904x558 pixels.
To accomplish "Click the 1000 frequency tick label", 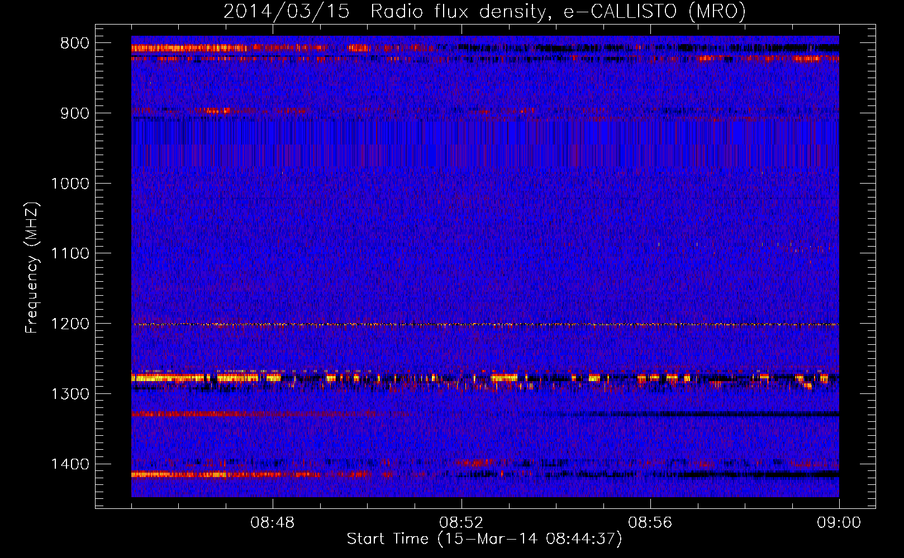I will [70, 184].
